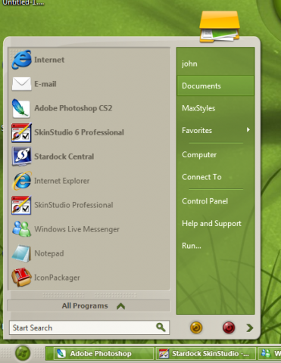Click the IconPackager stamp icon
This screenshot has width=281, height=363.
tap(21, 278)
